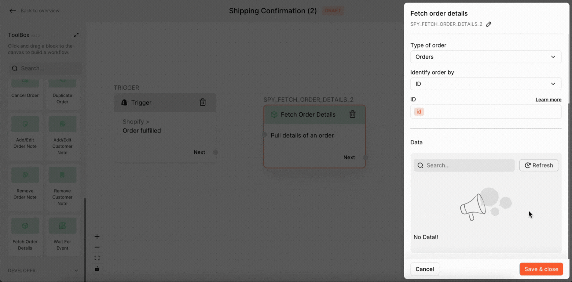
Task: Click the Fetch order details panel heading
Action: click(439, 13)
